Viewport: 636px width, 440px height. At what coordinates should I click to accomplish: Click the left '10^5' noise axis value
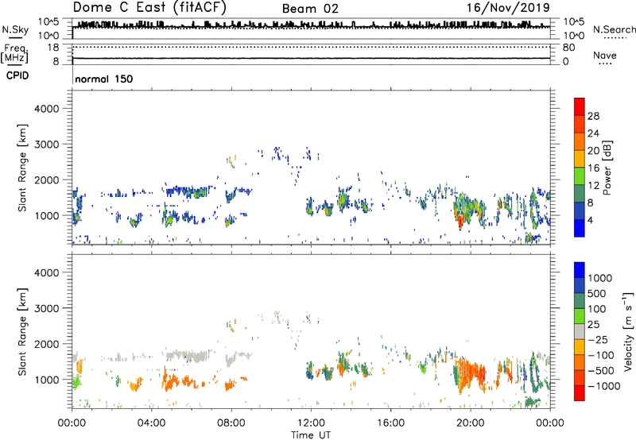pos(48,21)
